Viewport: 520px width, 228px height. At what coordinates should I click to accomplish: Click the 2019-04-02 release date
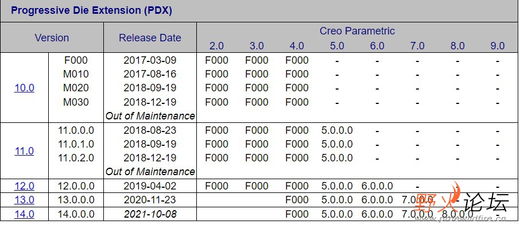[150, 186]
